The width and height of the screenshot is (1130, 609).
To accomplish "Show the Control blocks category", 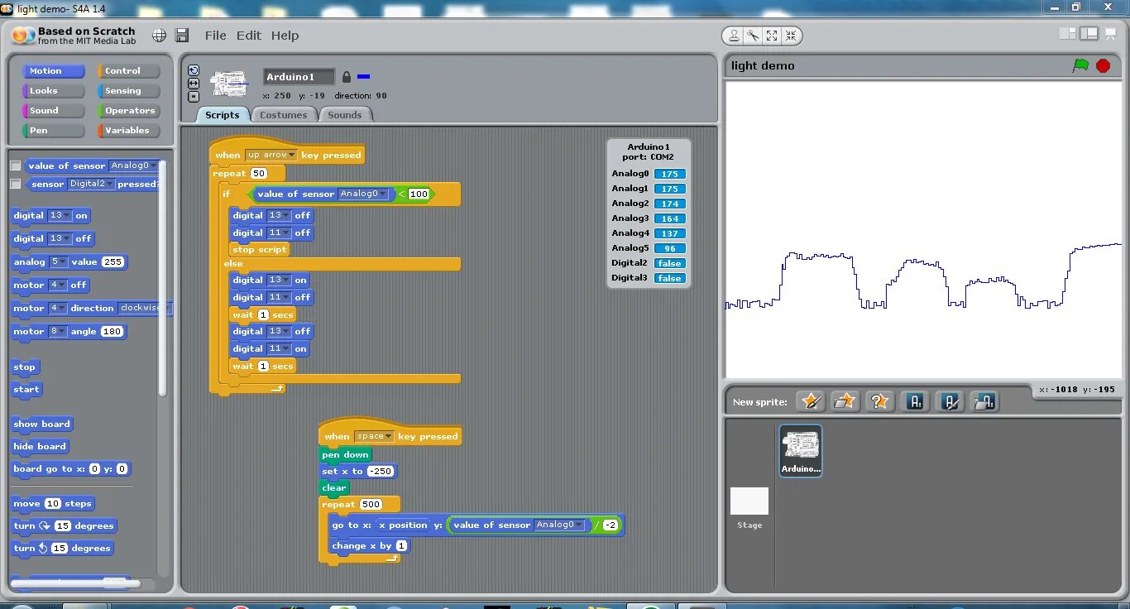I will click(129, 71).
